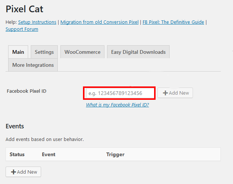The width and height of the screenshot is (233, 184).
Task: Click the Events section heading
Action: 15,126
